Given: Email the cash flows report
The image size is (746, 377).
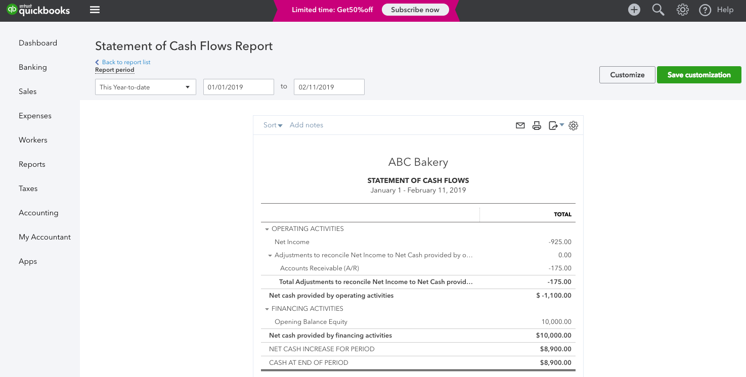Looking at the screenshot, I should coord(520,125).
